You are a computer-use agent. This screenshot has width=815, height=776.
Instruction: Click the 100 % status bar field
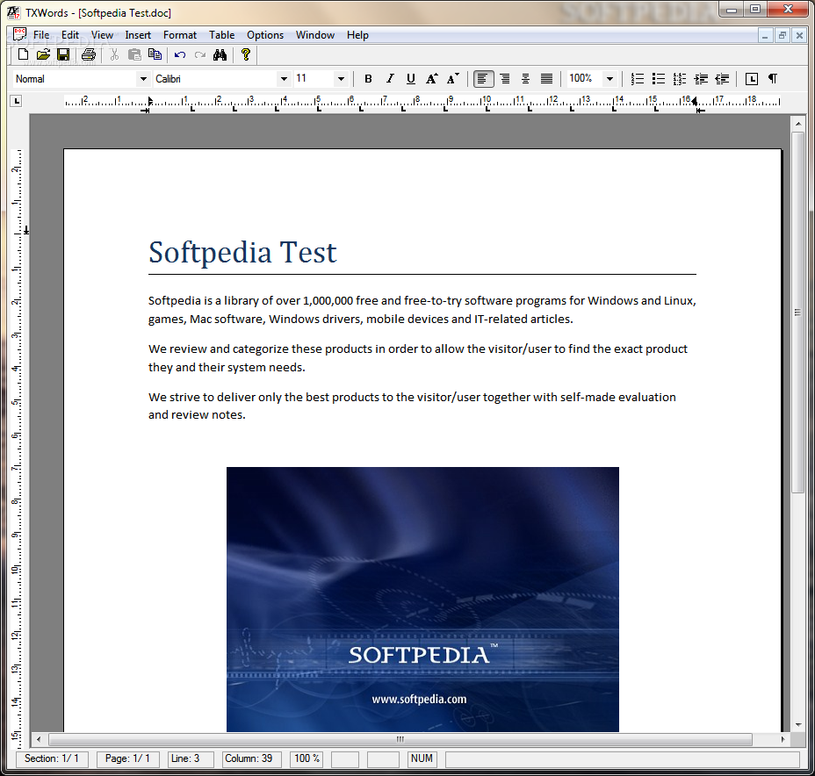click(307, 758)
